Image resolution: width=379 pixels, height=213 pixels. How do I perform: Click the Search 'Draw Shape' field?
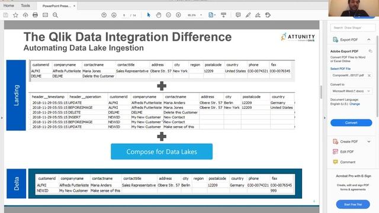click(353, 28)
